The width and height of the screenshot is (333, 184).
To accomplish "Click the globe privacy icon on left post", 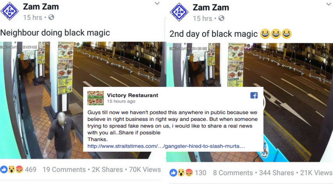I will (51, 17).
